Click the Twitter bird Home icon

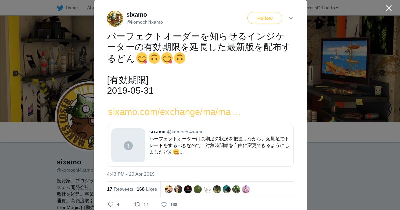coord(60,8)
